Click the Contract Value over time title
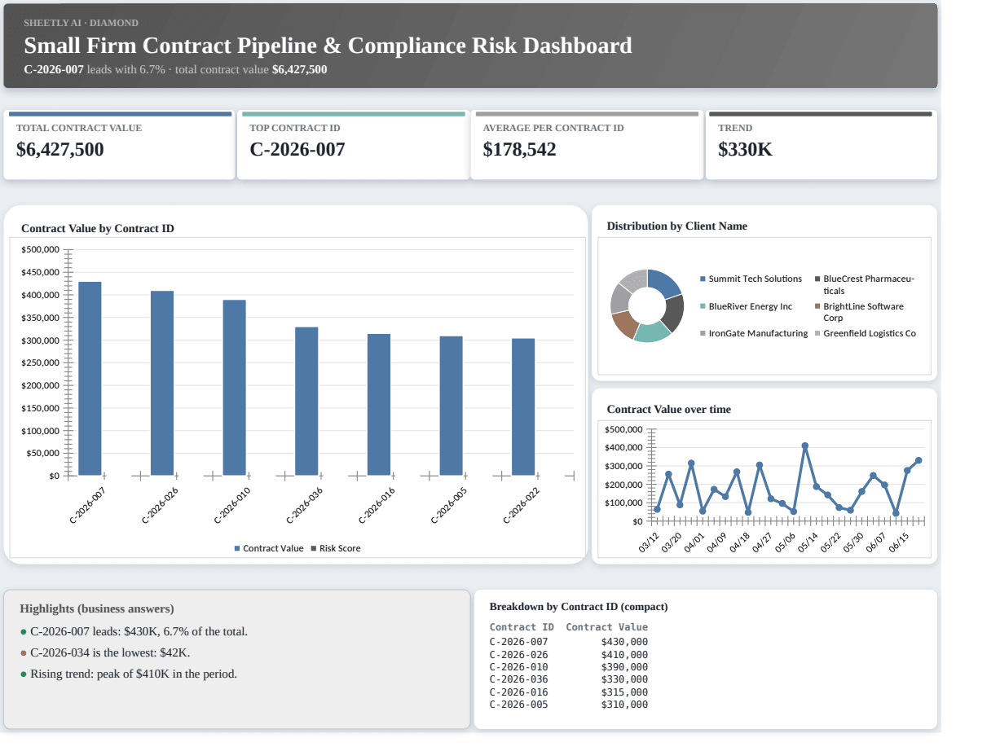1000x751 pixels. 669,409
